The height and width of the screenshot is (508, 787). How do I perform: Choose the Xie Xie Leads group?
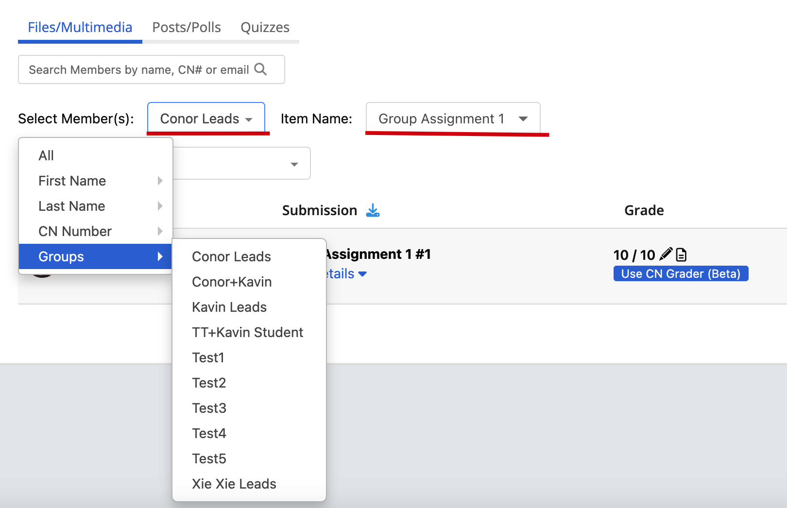pyautogui.click(x=249, y=484)
